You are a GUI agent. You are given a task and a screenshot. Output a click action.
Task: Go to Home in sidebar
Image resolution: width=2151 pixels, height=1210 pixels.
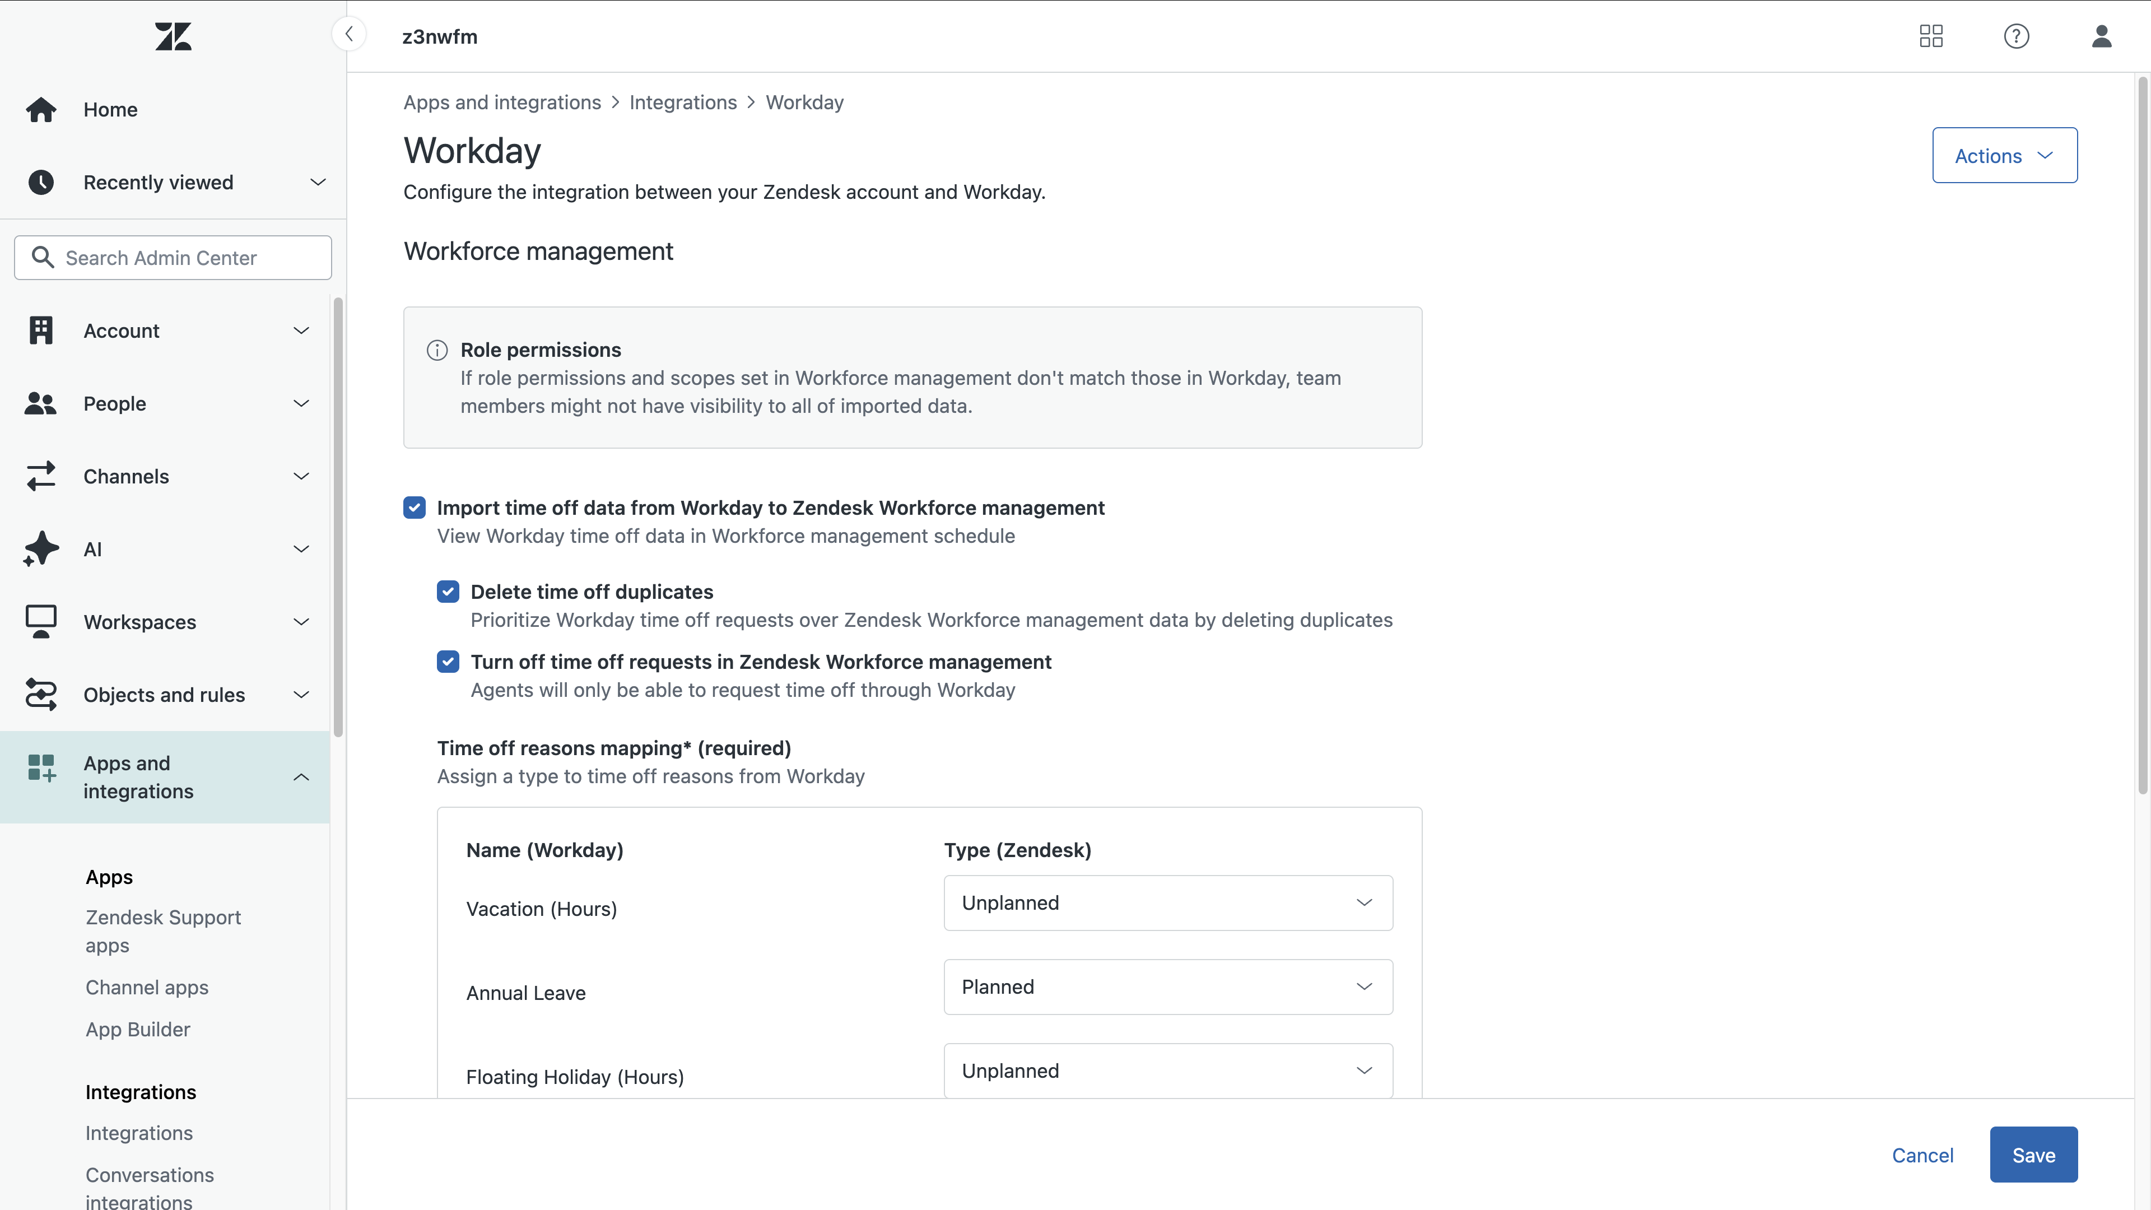coord(110,109)
